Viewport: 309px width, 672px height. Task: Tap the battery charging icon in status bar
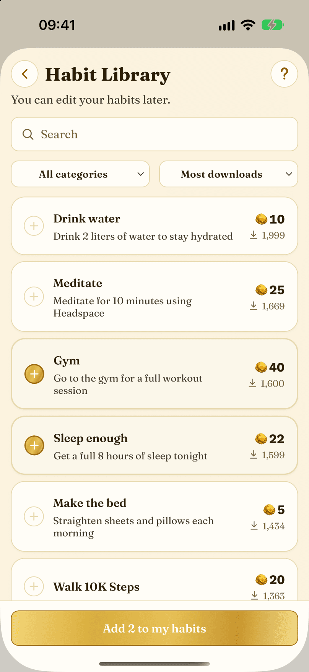272,25
